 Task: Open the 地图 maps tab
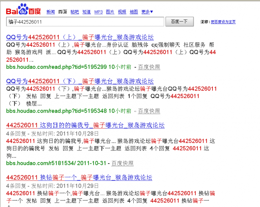coord(134,12)
